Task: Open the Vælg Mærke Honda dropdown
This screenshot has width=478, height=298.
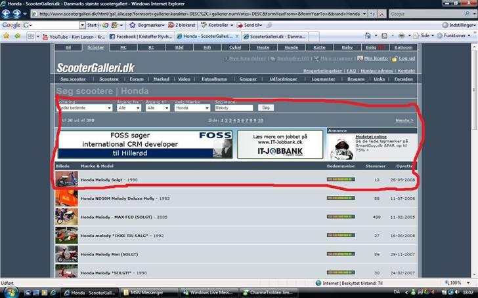Action: point(192,107)
